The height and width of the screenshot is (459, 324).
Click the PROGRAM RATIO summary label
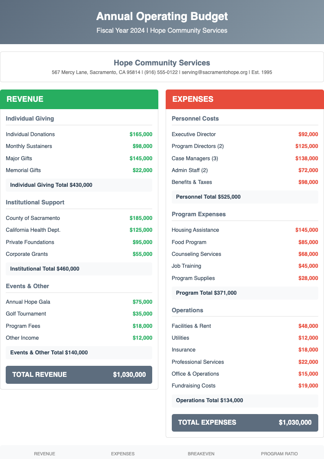[279, 454]
